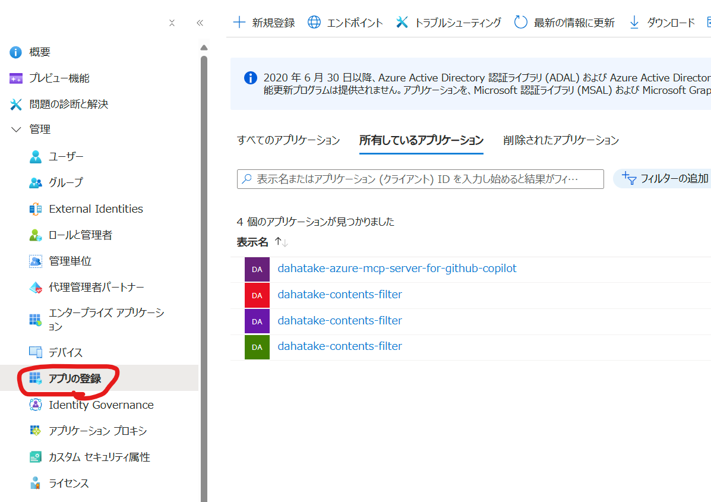The image size is (711, 502).
Task: Toggle the 表示名 column sort arrow
Action: (279, 242)
